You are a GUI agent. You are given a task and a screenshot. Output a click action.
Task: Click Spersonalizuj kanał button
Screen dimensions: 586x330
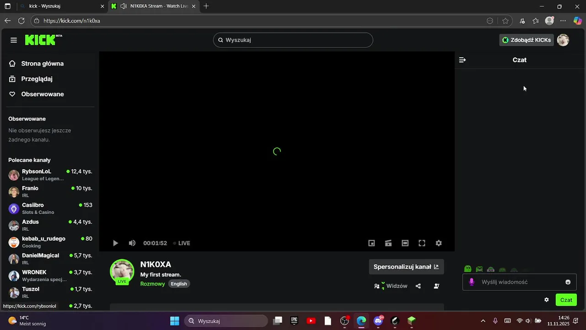[x=406, y=267]
